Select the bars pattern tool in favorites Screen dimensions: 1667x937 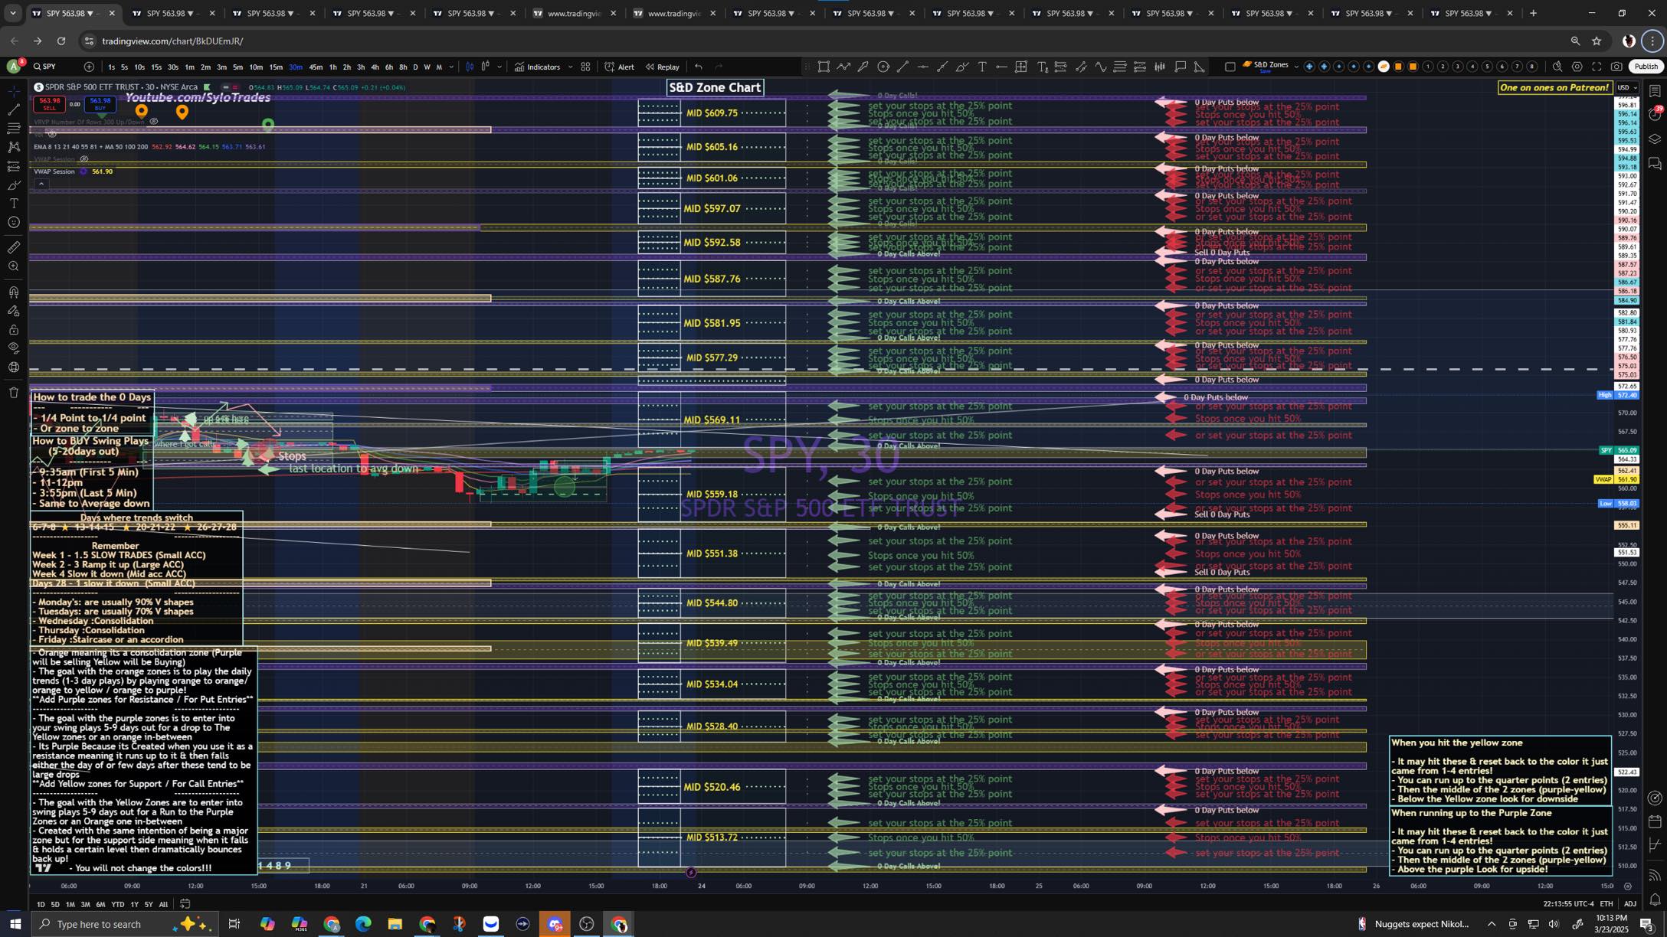(1160, 67)
